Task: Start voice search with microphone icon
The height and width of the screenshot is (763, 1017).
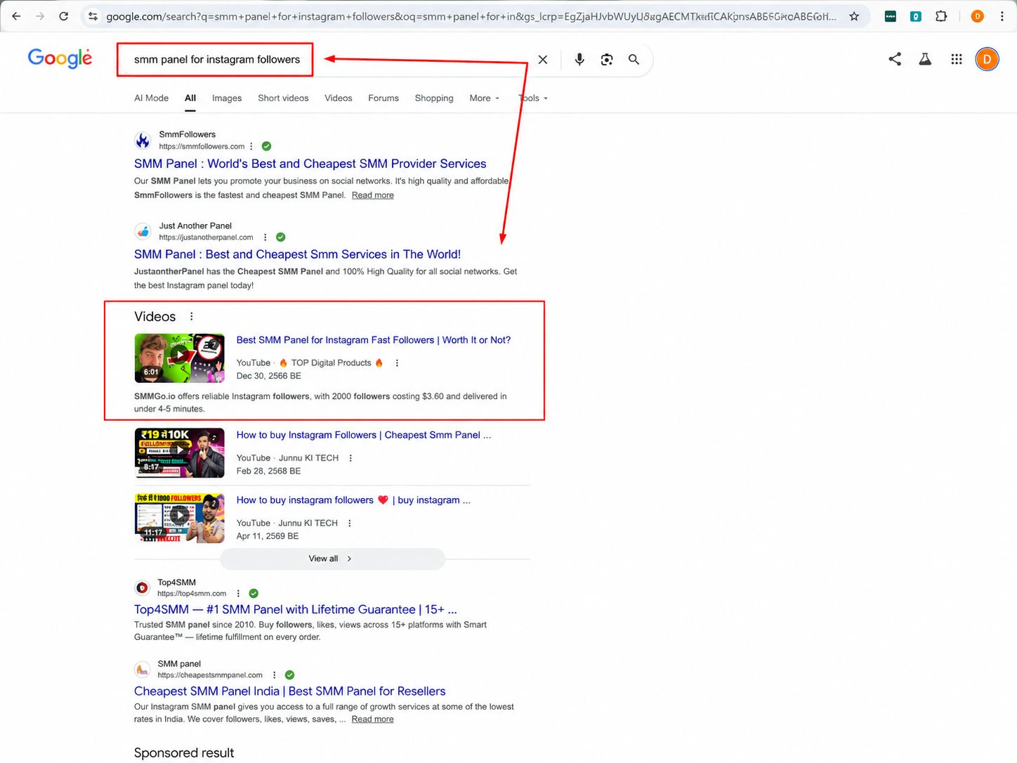Action: pos(579,60)
